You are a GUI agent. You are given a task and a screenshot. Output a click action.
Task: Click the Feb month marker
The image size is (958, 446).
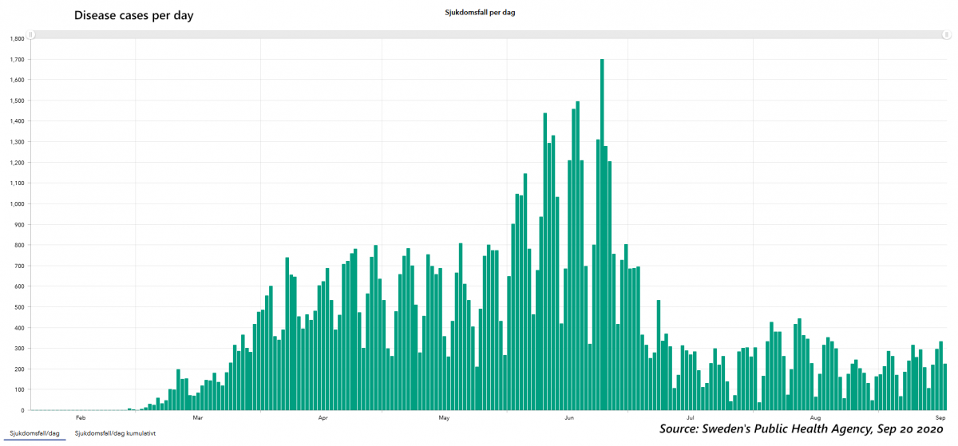click(x=81, y=417)
